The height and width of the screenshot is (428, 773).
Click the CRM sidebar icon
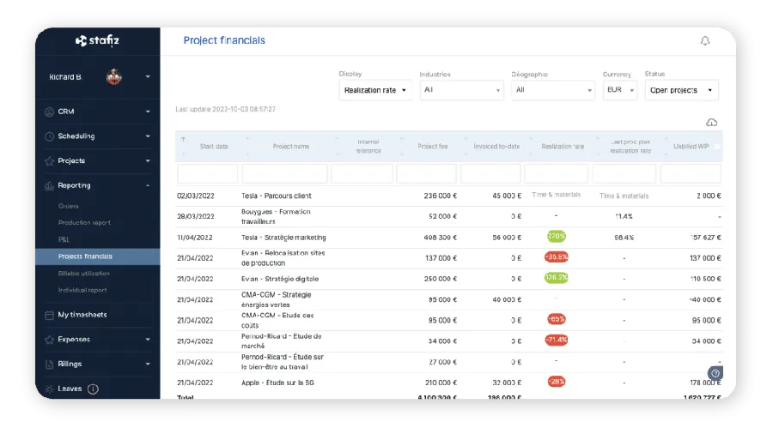point(49,112)
